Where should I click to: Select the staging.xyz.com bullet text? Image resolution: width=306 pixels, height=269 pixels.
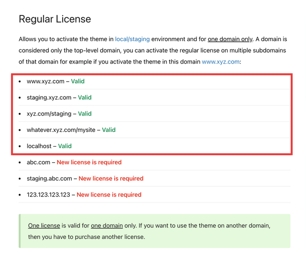[49, 97]
